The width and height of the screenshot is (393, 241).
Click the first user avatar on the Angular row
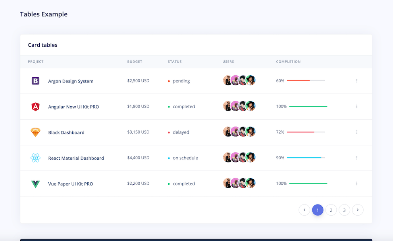(227, 106)
